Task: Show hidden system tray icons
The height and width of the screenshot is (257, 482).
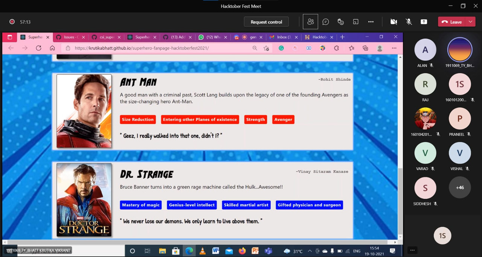Action: 310,251
